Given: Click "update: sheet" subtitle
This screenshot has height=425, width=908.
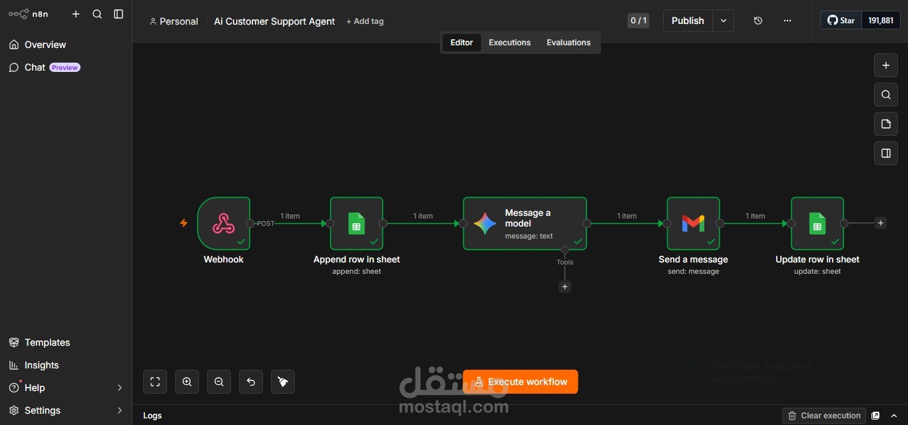Looking at the screenshot, I should click(x=817, y=271).
